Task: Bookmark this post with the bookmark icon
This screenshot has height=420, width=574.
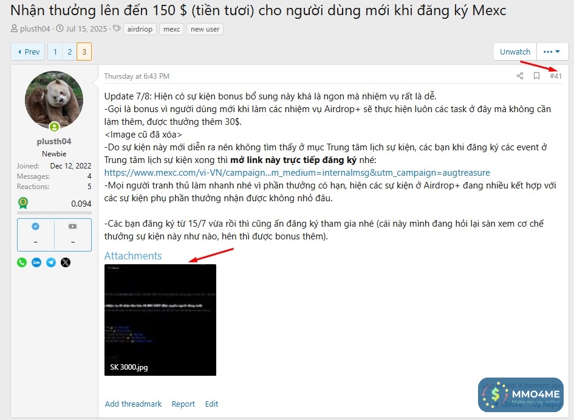Action: 537,76
